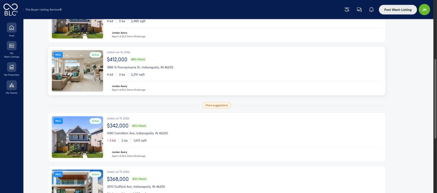The height and width of the screenshot is (193, 437).
Task: Click The Buyer Listing Service title
Action: (43, 9)
